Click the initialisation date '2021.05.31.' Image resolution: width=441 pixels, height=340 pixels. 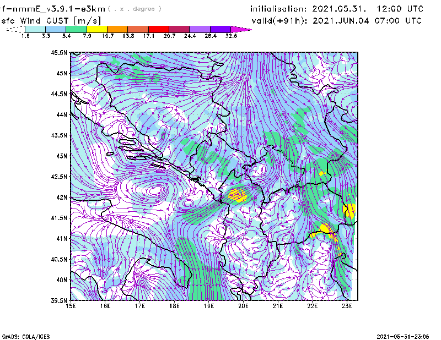click(340, 9)
